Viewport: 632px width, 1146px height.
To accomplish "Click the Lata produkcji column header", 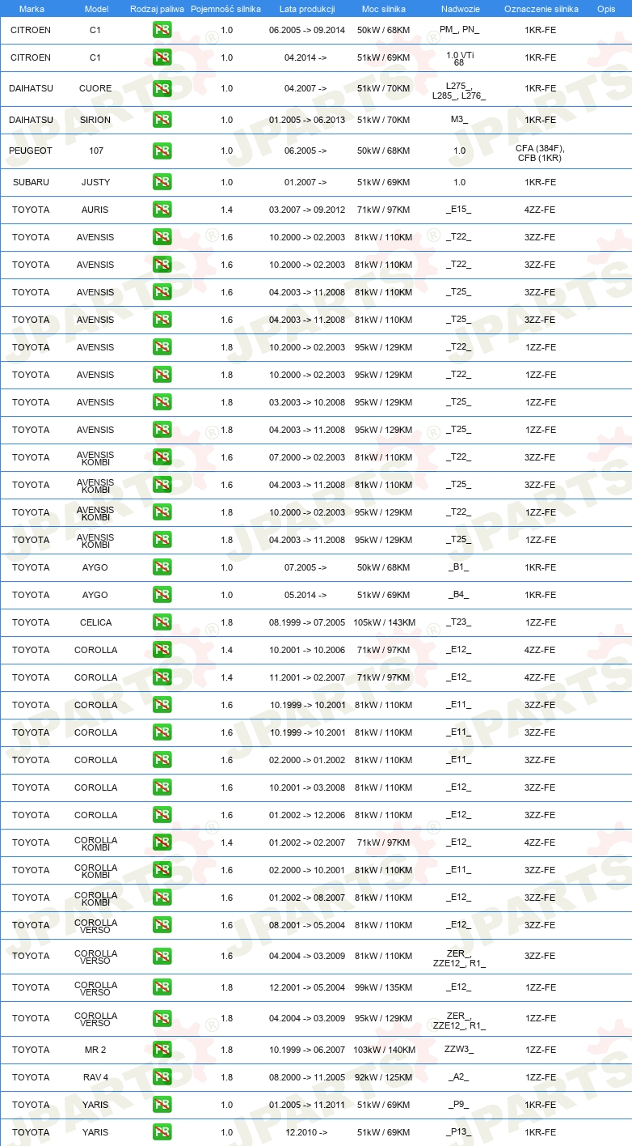I will click(x=307, y=9).
